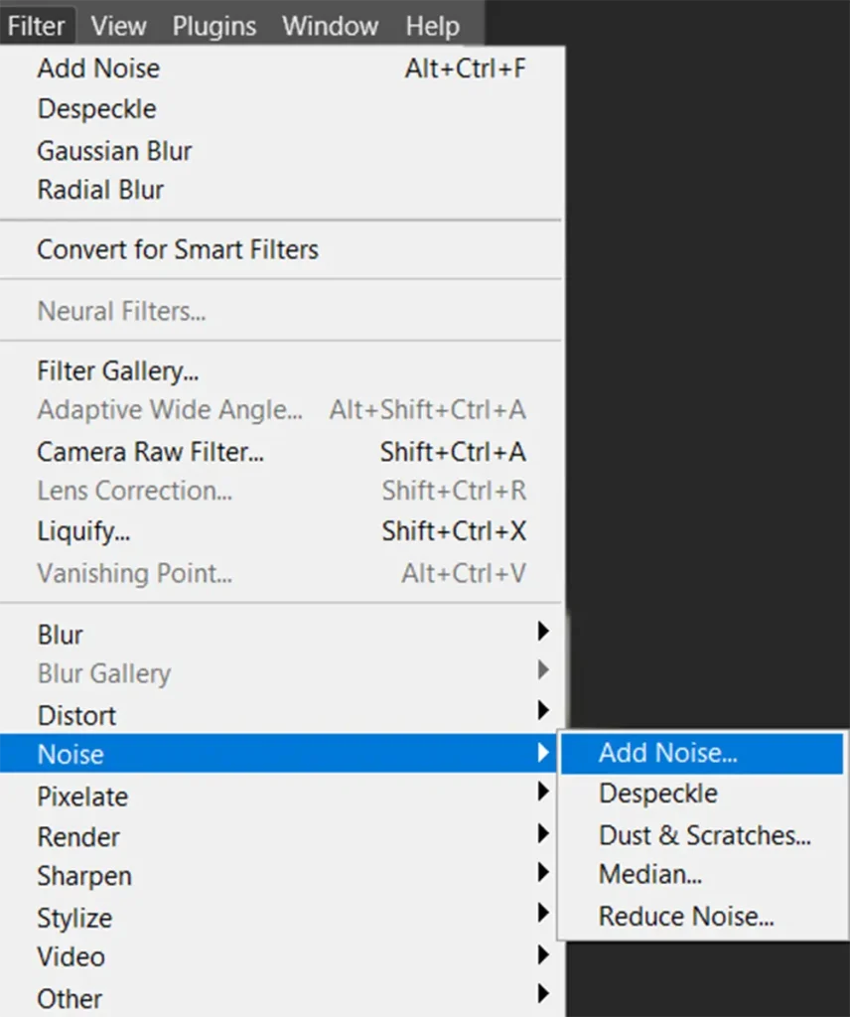
Task: Expand the Distort submenu
Action: 76,715
